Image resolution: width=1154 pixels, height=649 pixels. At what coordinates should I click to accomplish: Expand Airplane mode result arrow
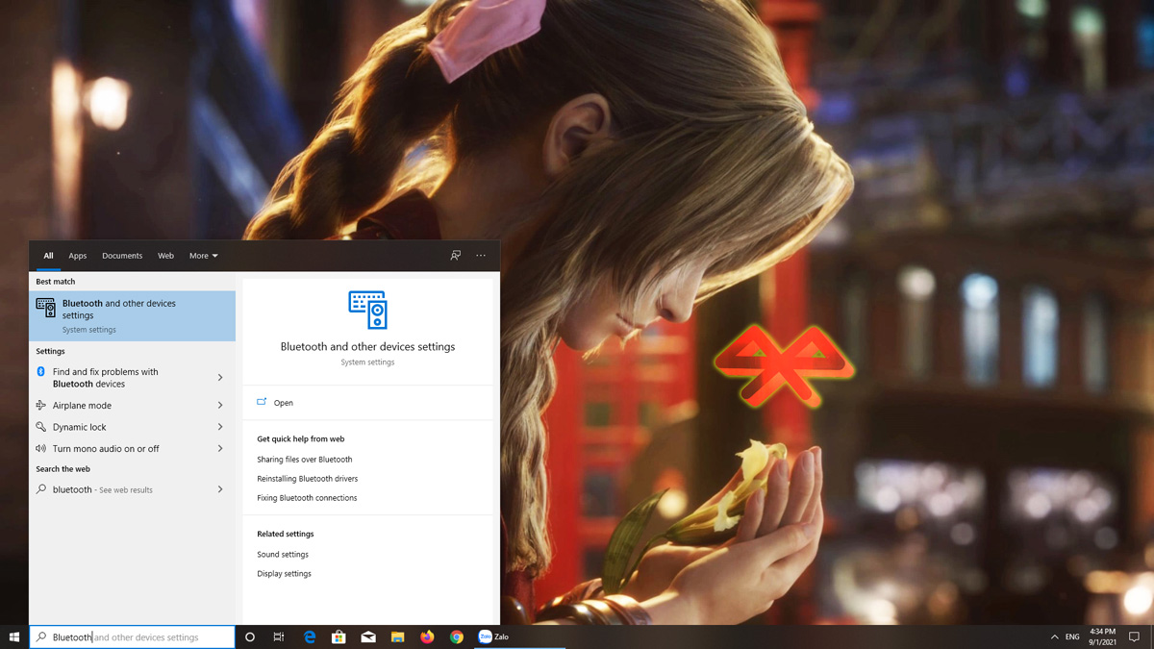tap(220, 406)
